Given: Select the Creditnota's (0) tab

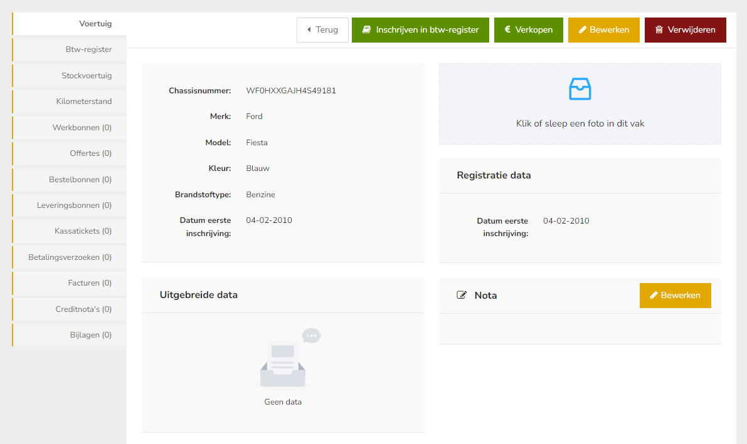Looking at the screenshot, I should [x=83, y=309].
